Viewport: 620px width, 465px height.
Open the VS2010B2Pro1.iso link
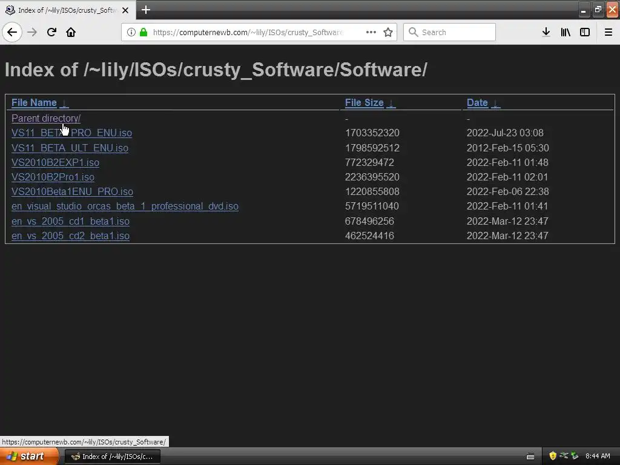(53, 177)
